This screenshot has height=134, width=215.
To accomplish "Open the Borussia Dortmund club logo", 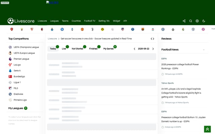I will [102, 29].
